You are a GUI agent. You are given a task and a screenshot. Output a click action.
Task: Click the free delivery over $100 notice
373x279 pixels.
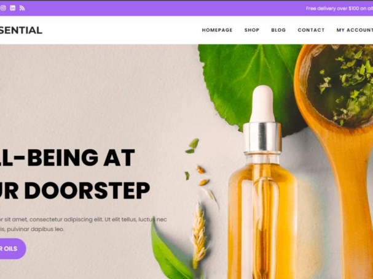click(339, 9)
